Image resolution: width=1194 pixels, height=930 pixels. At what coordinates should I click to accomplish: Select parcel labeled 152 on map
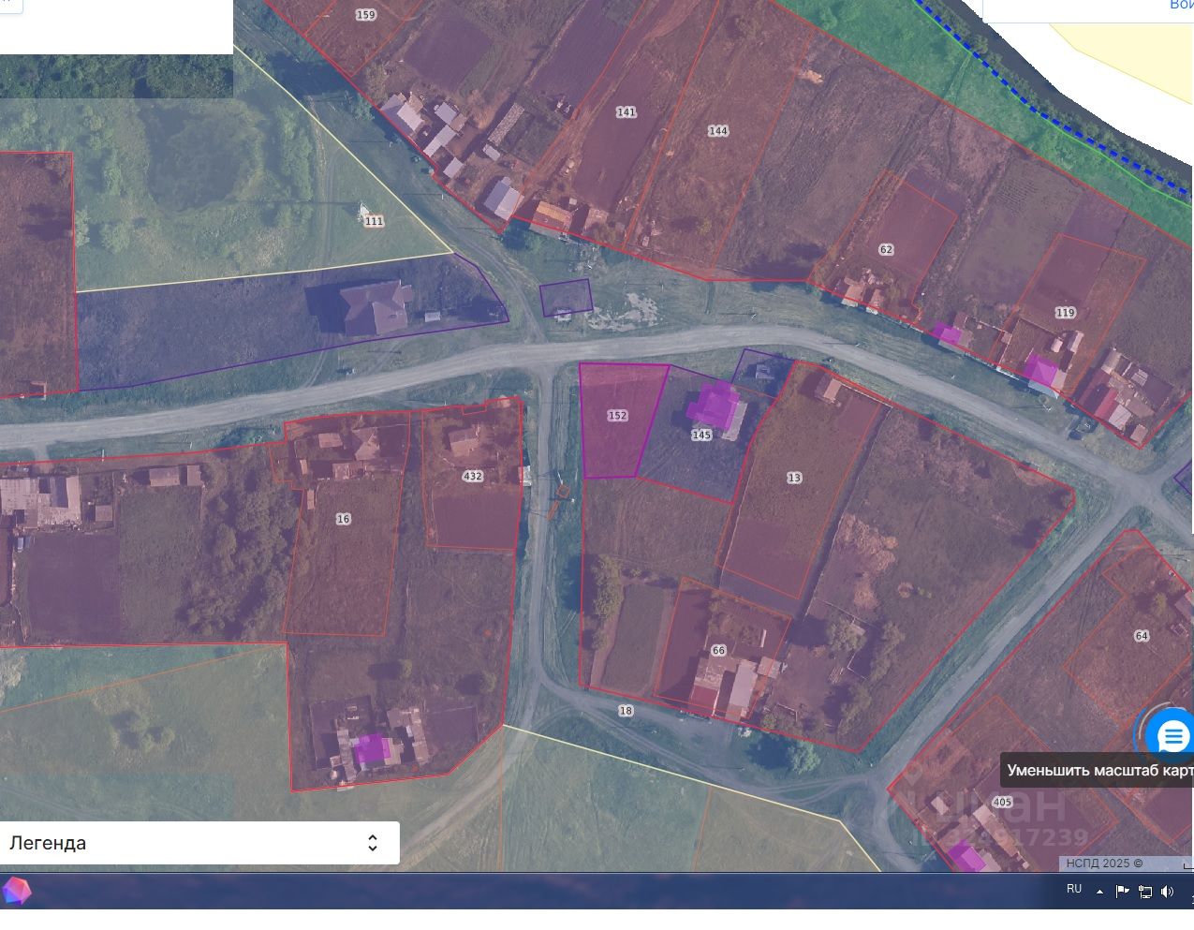tap(617, 416)
